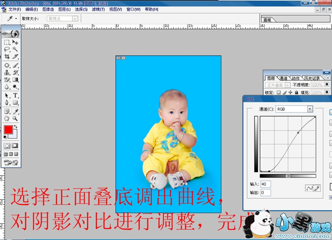Use pencil freehand curve mode
332x240 pixels.
[x=317, y=188]
